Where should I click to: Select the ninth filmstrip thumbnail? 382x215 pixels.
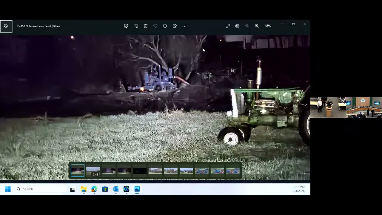(x=202, y=171)
